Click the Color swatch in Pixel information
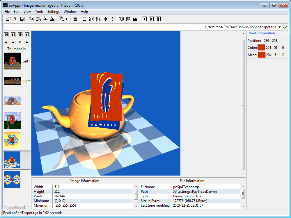The image size is (291, 218). coord(261,47)
